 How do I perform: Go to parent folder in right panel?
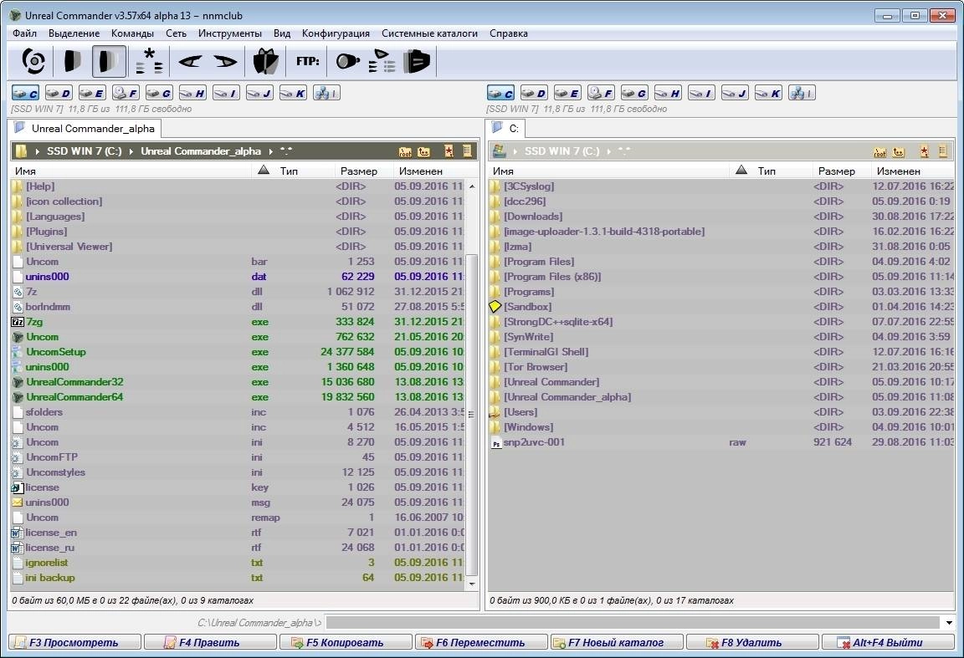899,151
